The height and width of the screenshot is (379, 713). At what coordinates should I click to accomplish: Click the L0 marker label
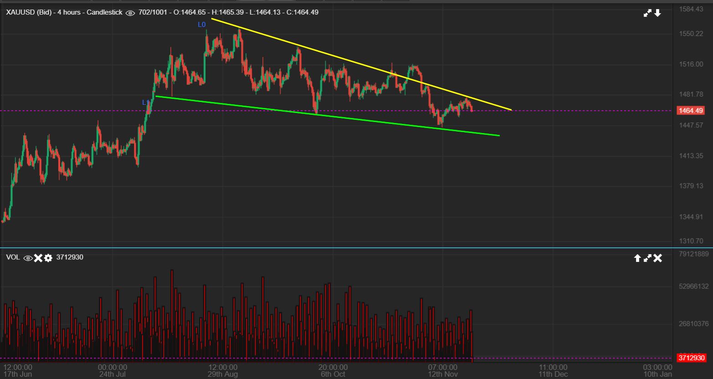tap(201, 25)
